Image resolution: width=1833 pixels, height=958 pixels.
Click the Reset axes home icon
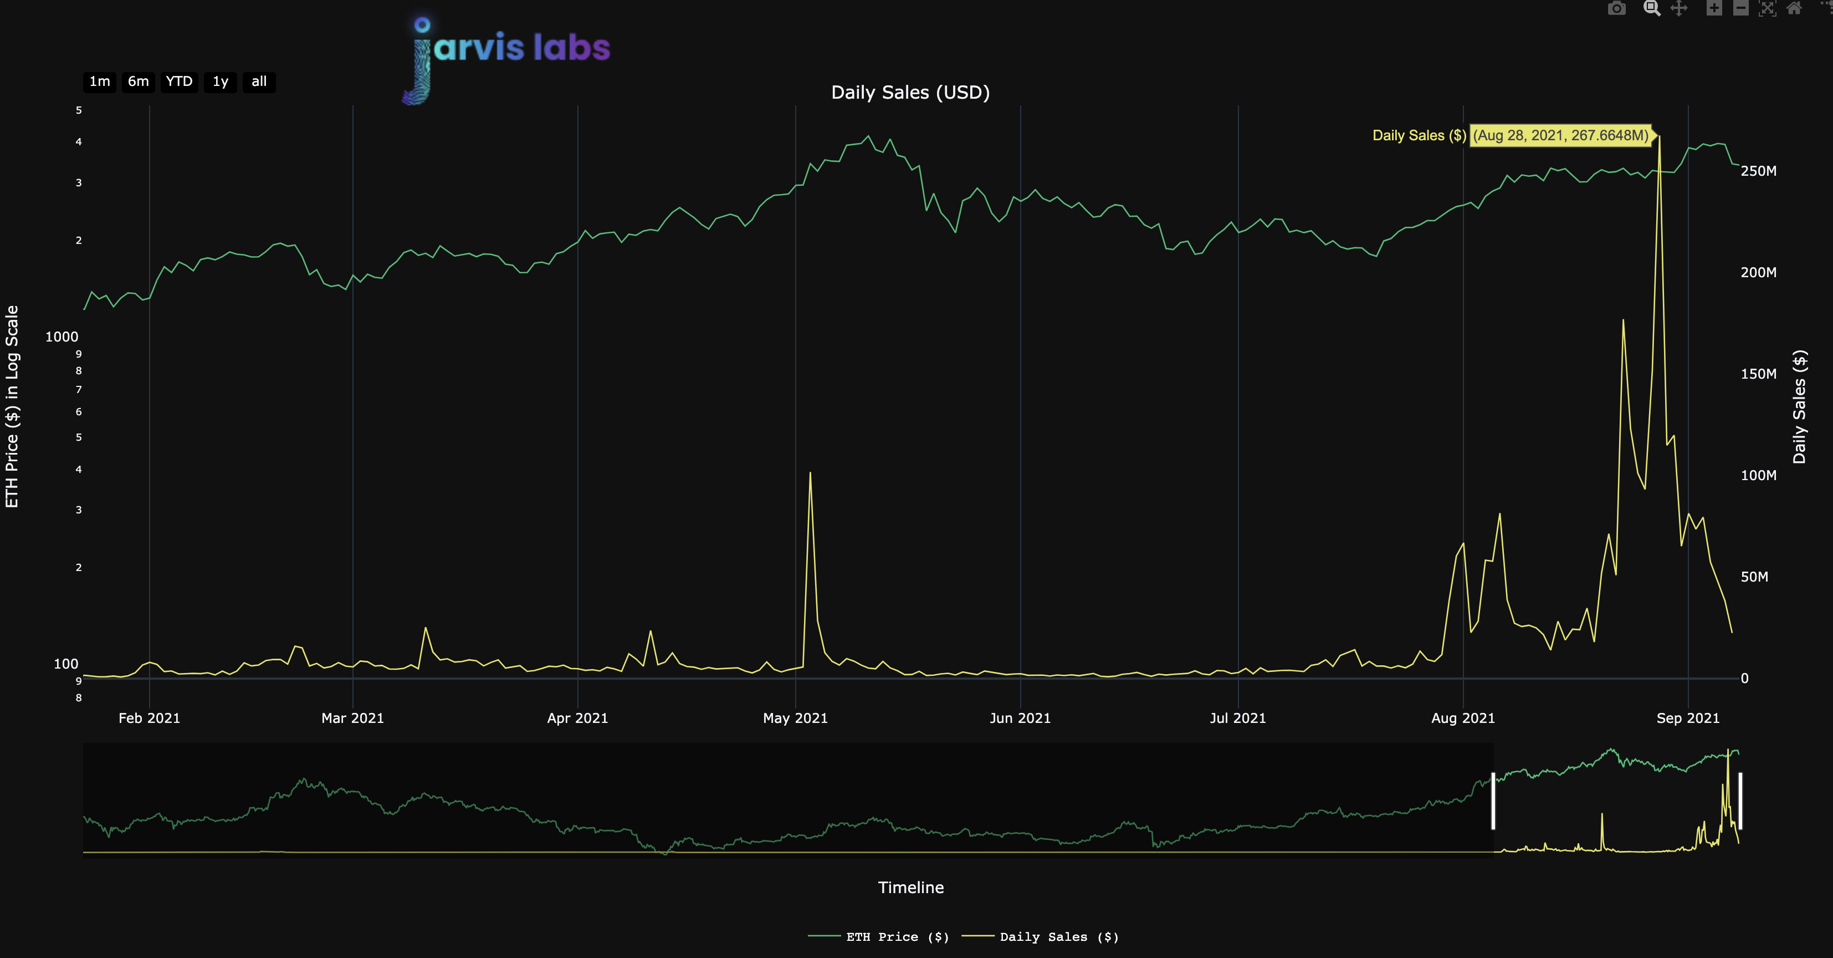(x=1795, y=8)
